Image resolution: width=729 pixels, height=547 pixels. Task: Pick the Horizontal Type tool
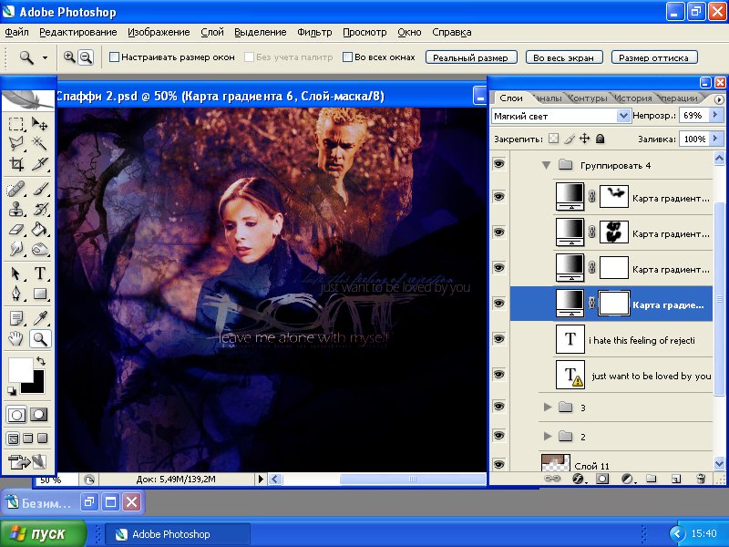pyautogui.click(x=40, y=273)
